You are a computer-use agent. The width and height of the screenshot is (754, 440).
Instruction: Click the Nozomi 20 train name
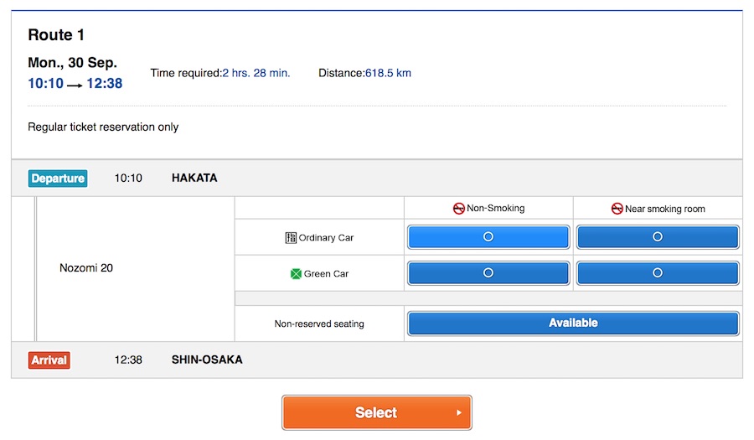coord(86,268)
